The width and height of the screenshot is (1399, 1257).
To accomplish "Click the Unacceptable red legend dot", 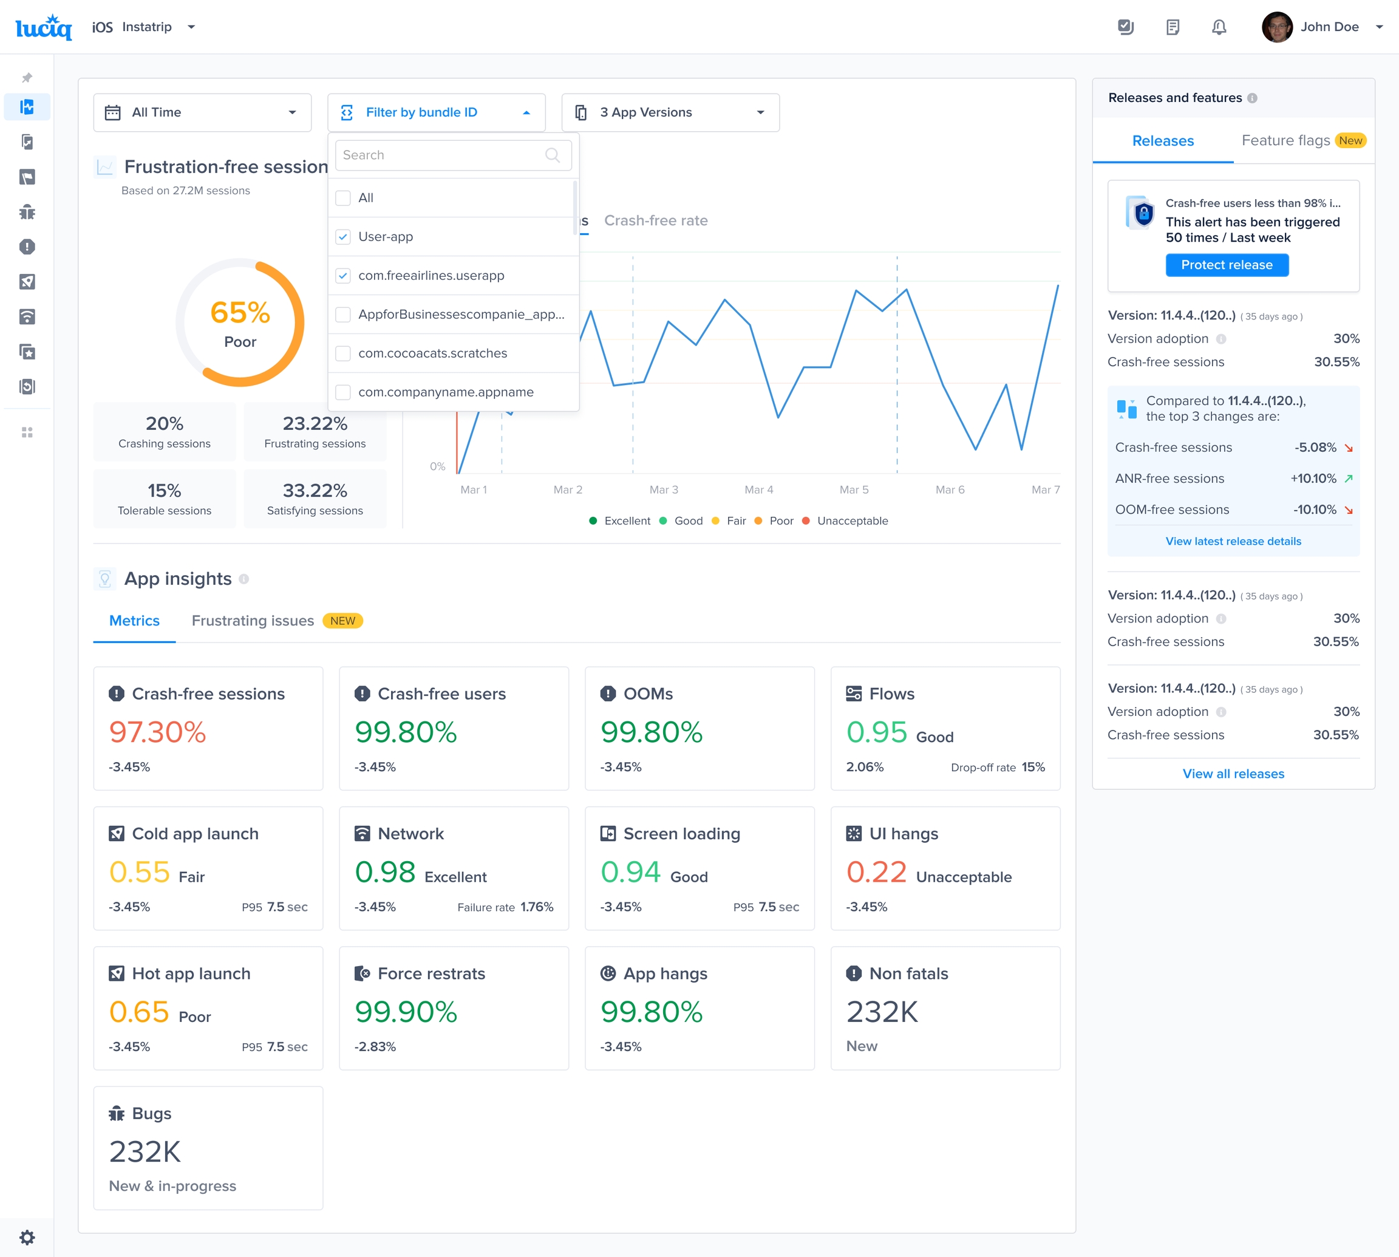I will pos(806,521).
